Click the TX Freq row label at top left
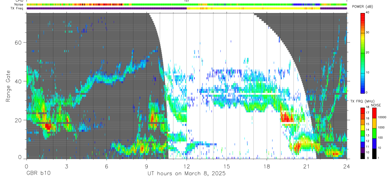390x180 pixels. click(17, 8)
